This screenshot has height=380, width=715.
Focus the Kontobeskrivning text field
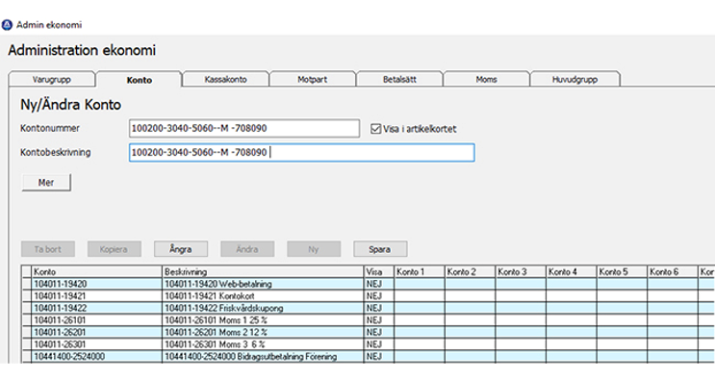click(x=301, y=152)
